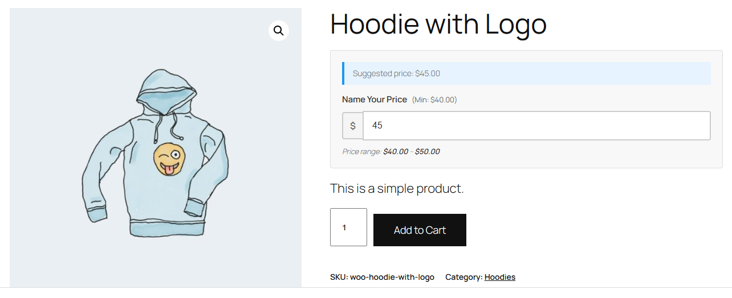732x298 pixels.
Task: Click the $40.00 value in price range
Action: [x=396, y=151]
